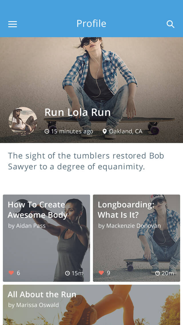Open Longboarding: What Is It? article
The height and width of the screenshot is (325, 183).
click(x=126, y=210)
